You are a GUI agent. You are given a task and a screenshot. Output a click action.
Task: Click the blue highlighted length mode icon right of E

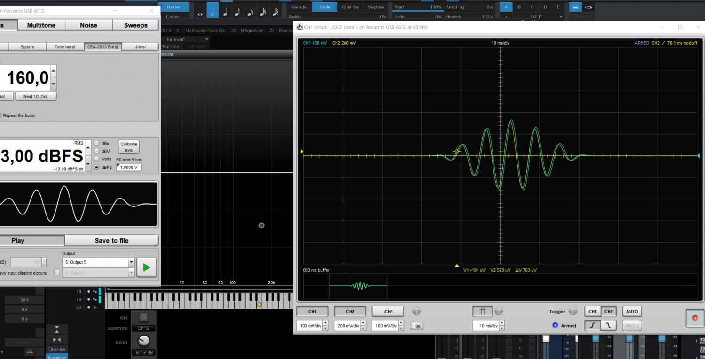tap(575, 7)
